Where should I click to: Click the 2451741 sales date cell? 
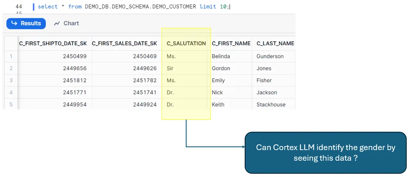(x=145, y=93)
